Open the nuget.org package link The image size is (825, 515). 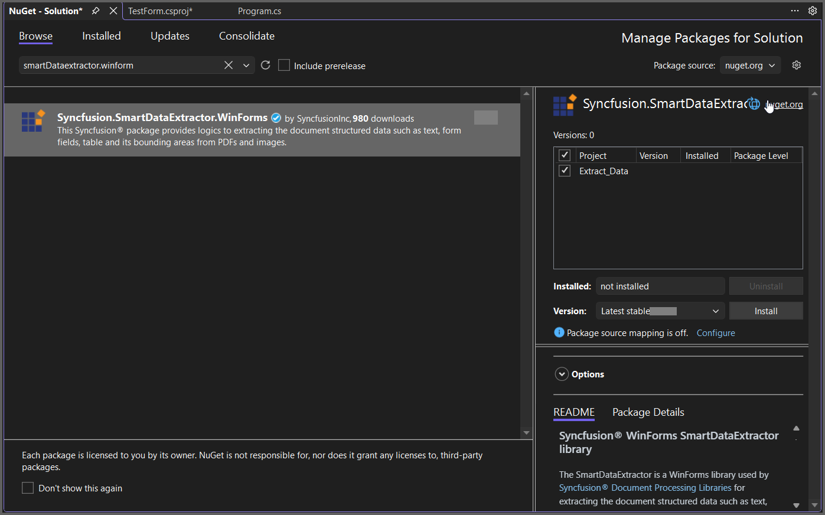tap(784, 105)
